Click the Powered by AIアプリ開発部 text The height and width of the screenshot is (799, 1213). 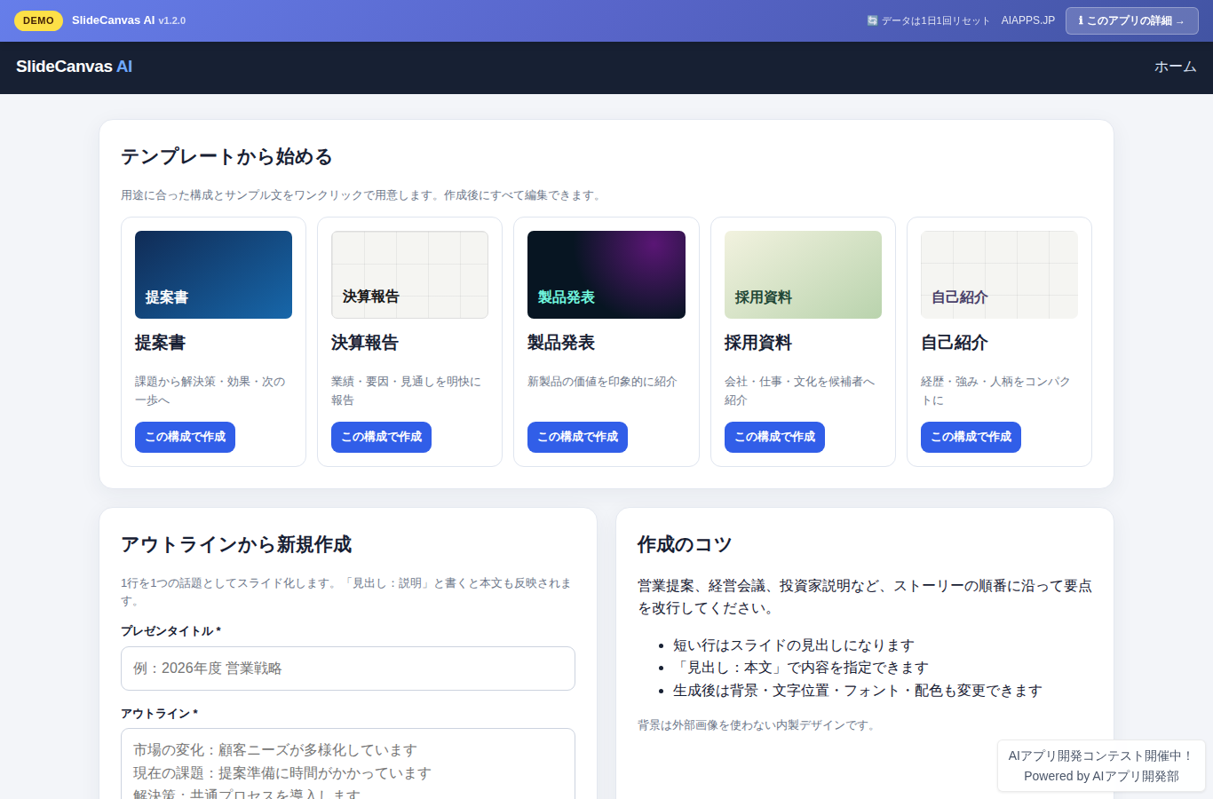coord(1101,776)
